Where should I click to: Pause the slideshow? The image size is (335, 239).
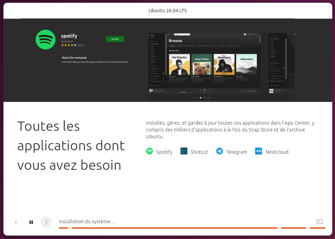(x=31, y=222)
